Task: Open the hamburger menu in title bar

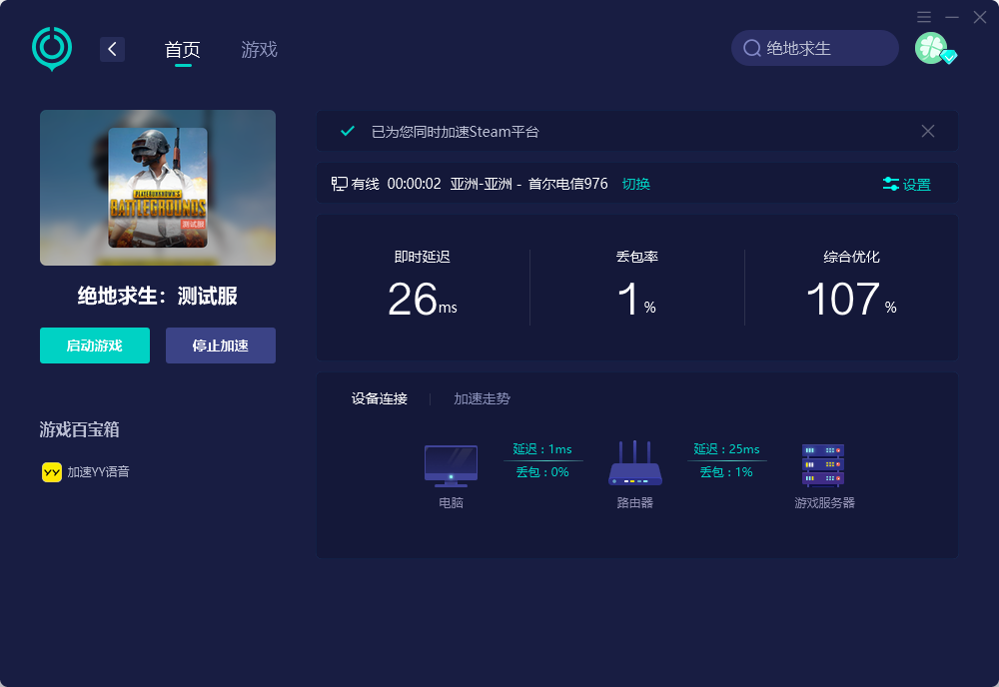Action: tap(924, 17)
